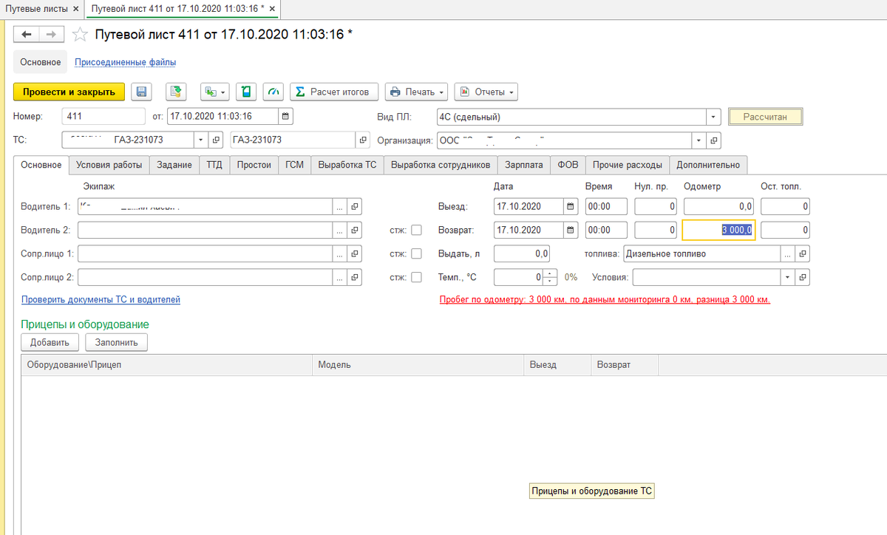Viewport: 887px width, 535px height.
Task: Switch to Простои tab
Action: [x=254, y=165]
